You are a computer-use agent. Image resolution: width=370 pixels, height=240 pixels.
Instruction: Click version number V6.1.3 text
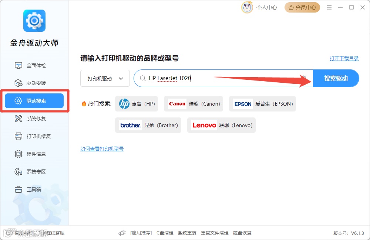[349, 233]
